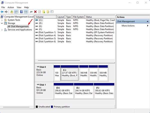The width and height of the screenshot is (150, 113).
Task: Click the list settings view icon
Action: click(x=52, y=12)
